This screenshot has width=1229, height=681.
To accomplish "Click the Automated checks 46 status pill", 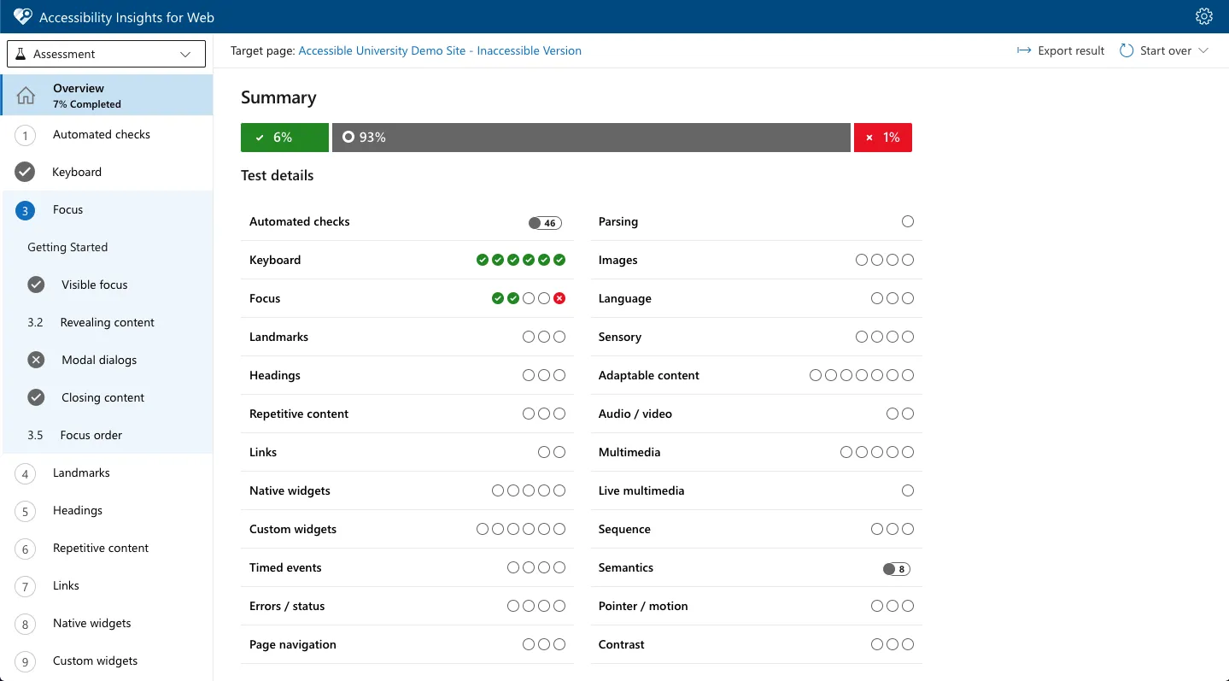I will tap(545, 223).
